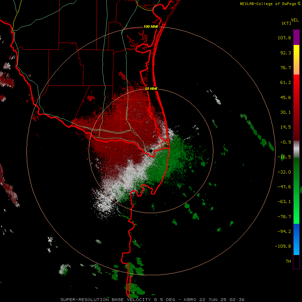Click the -47.6 velocity scale value
Screen dimensions: 302x302
pos(284,187)
